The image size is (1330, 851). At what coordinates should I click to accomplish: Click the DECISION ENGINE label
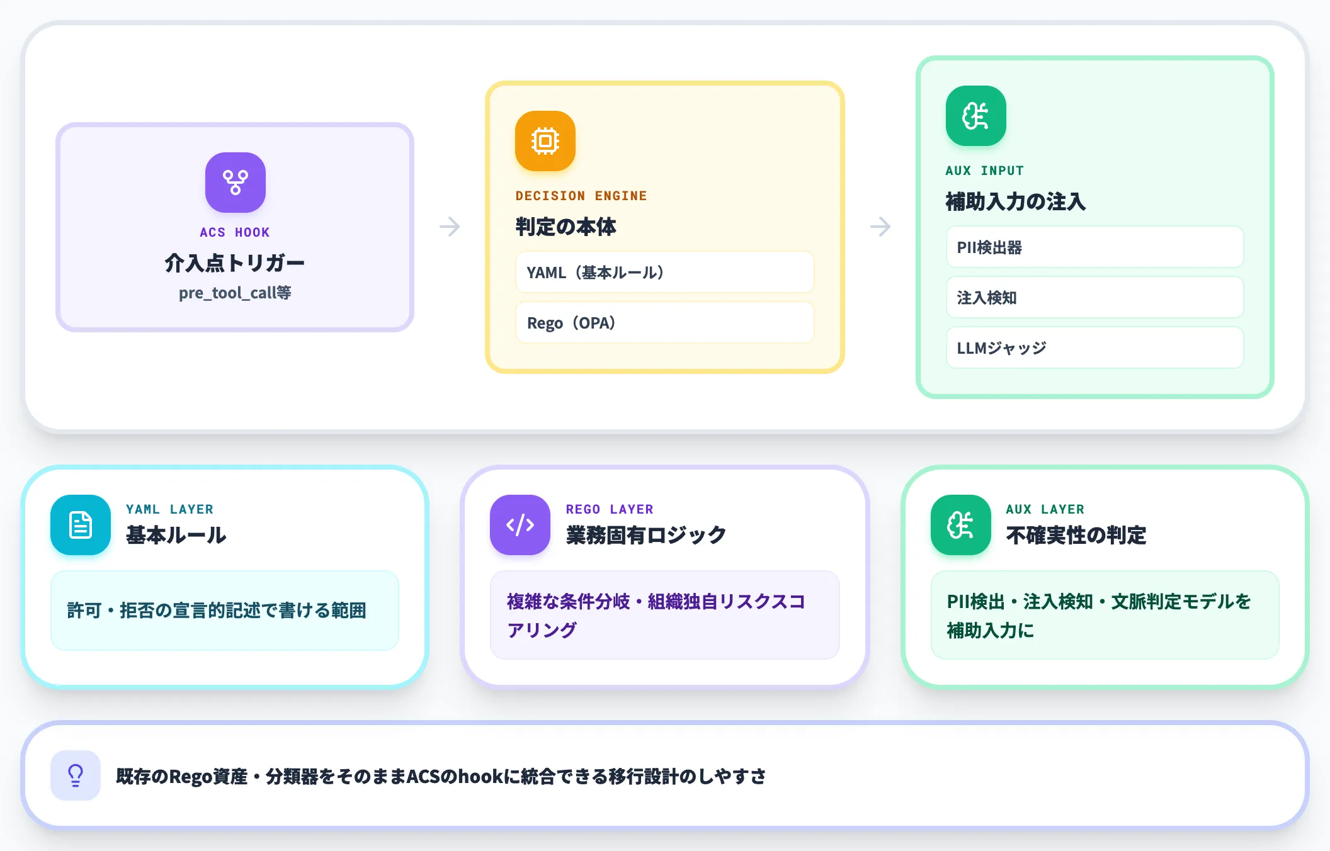(581, 196)
